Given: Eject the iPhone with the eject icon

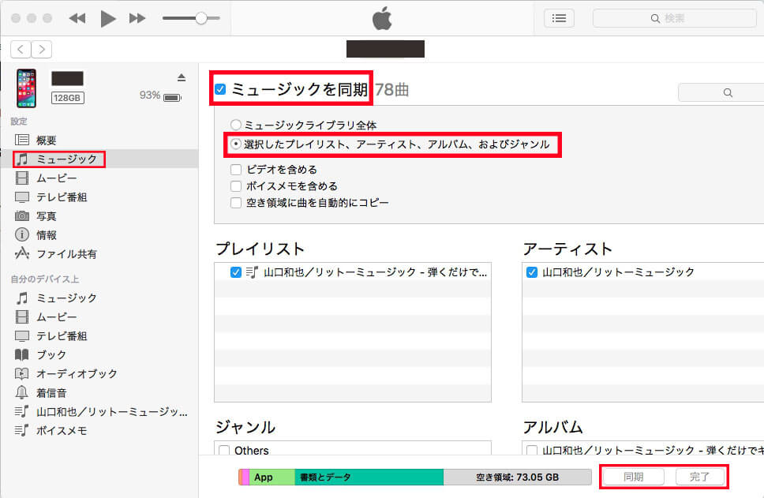Looking at the screenshot, I should pos(182,77).
